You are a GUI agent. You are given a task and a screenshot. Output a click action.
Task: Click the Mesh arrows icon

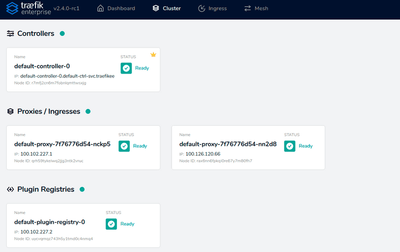[247, 8]
